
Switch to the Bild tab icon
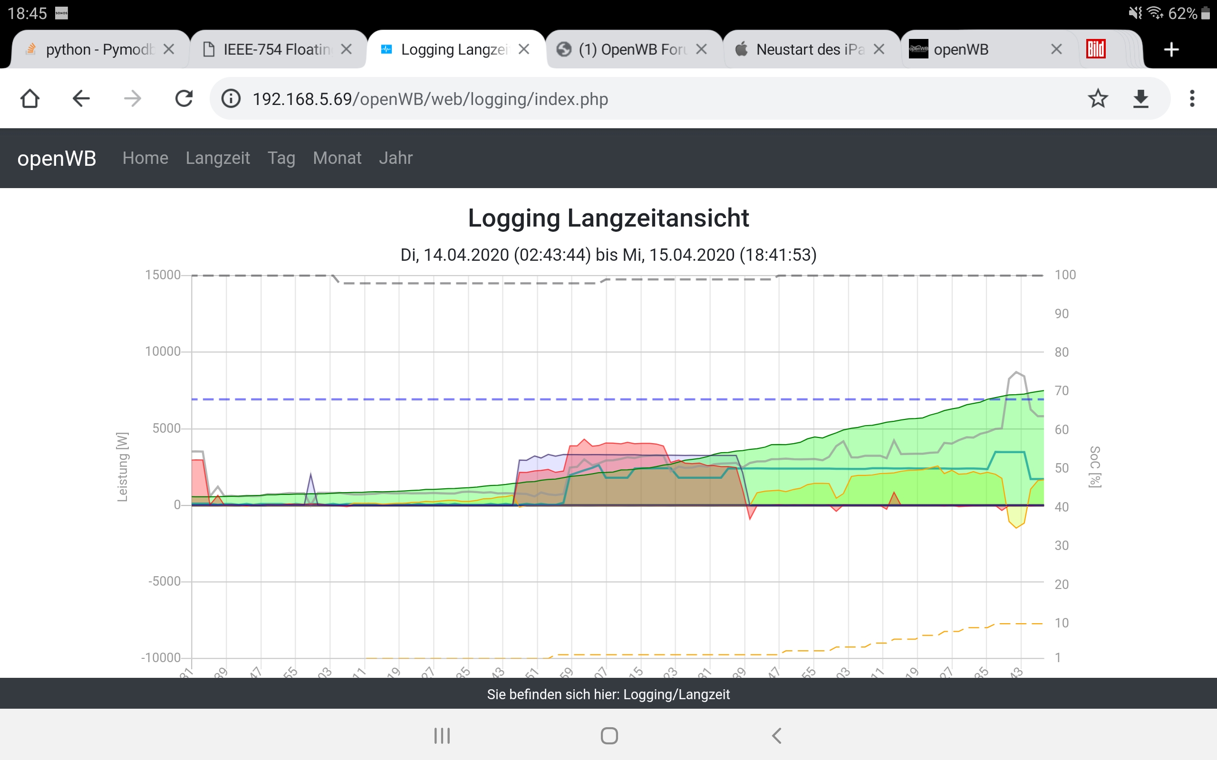click(x=1095, y=49)
